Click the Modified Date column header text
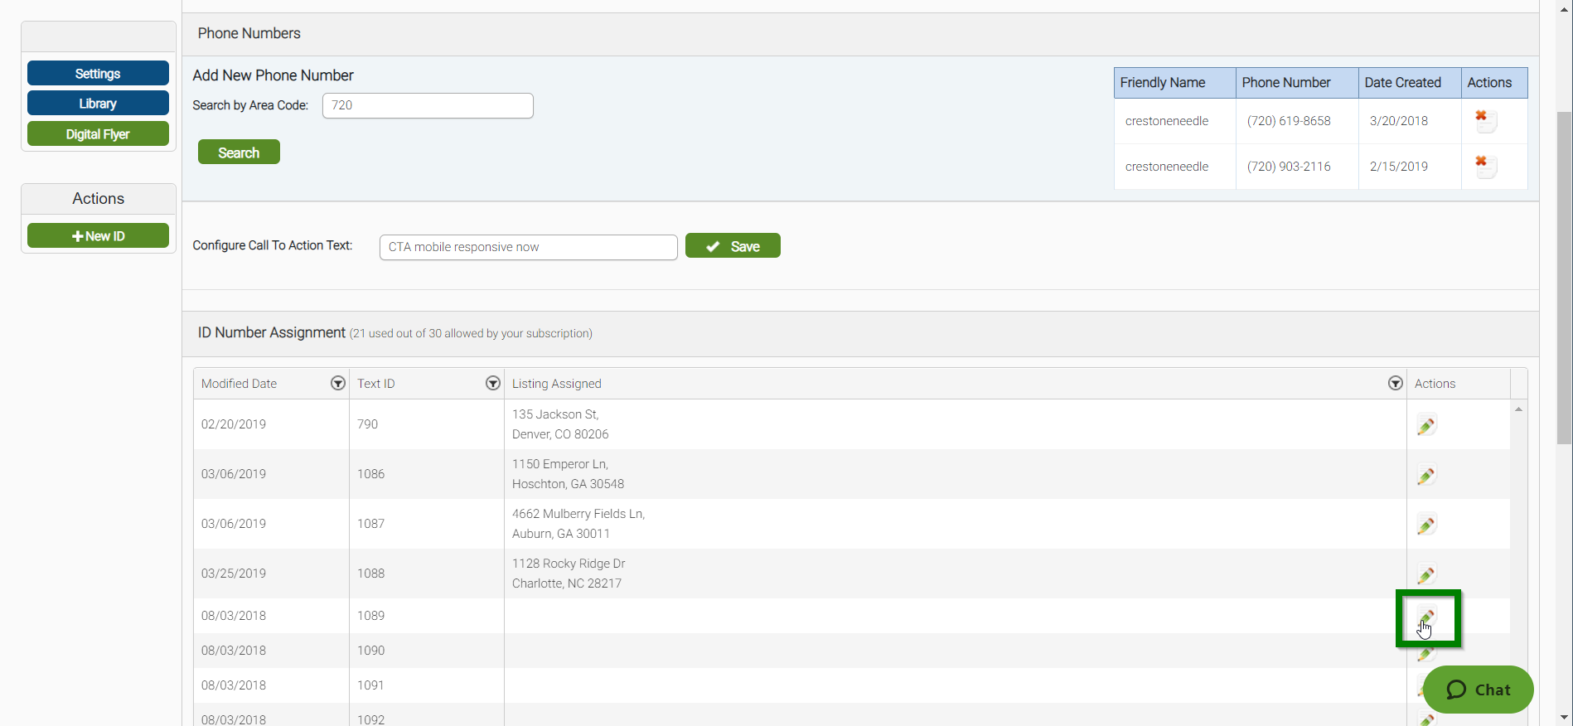Screen dimensions: 1573x726 pyautogui.click(x=239, y=384)
